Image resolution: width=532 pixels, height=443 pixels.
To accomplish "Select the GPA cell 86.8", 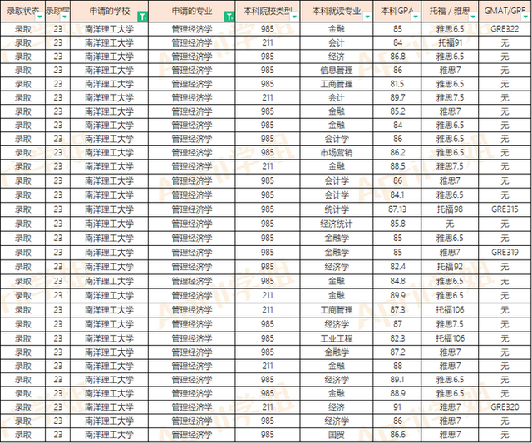I will coord(397,57).
